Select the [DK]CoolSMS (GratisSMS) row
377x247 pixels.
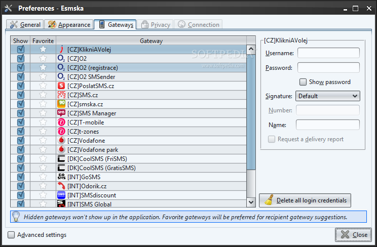128,168
